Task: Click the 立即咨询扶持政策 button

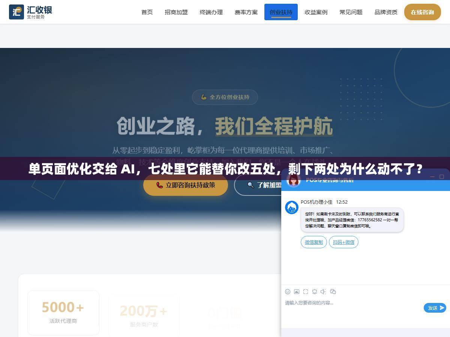Action: pyautogui.click(x=186, y=185)
